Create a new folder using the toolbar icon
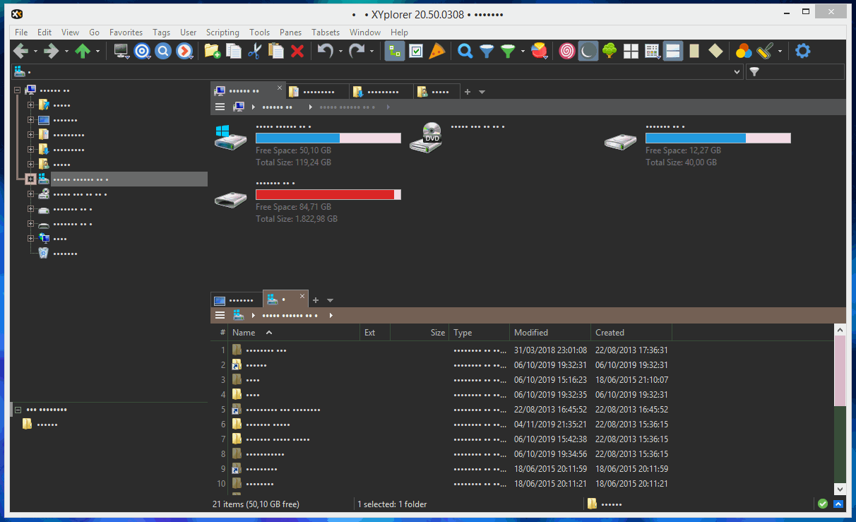 tap(212, 51)
